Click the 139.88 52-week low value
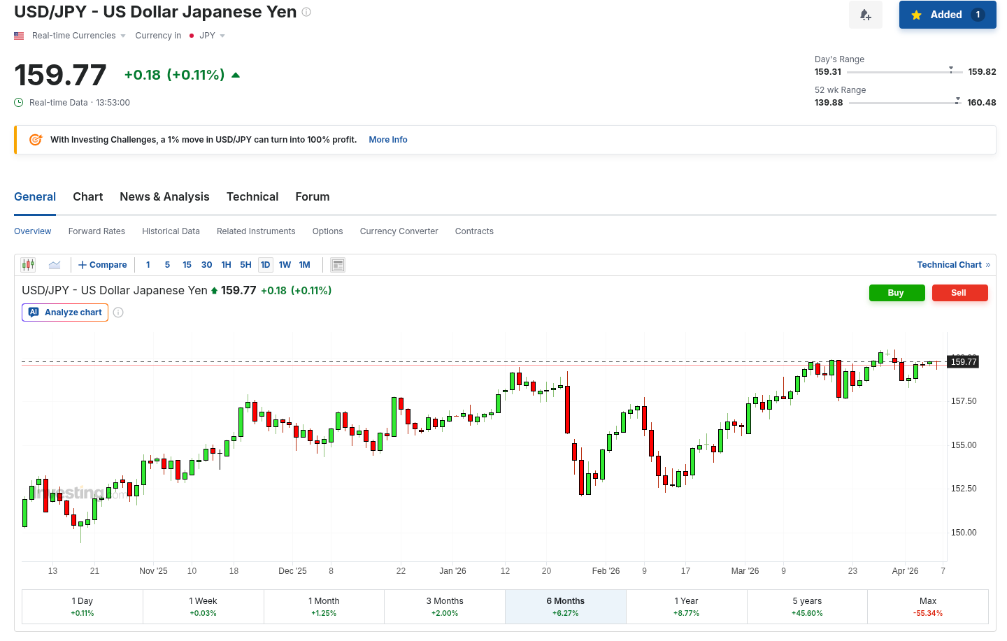This screenshot has width=1007, height=641. (x=829, y=103)
